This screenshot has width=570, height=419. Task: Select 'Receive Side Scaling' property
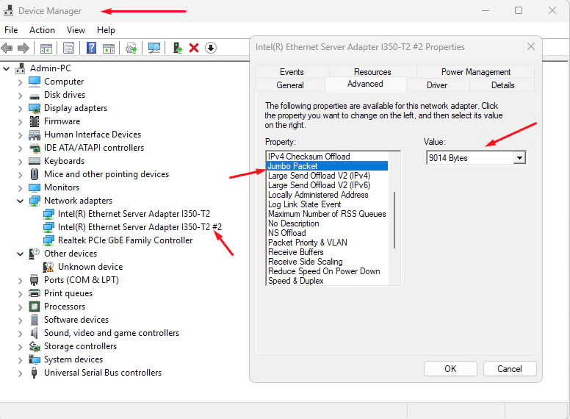click(305, 262)
